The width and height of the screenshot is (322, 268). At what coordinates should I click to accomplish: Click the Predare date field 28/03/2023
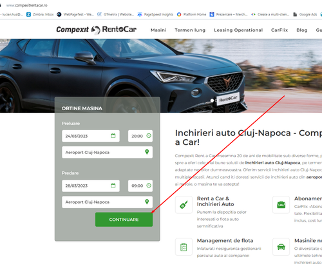click(91, 186)
